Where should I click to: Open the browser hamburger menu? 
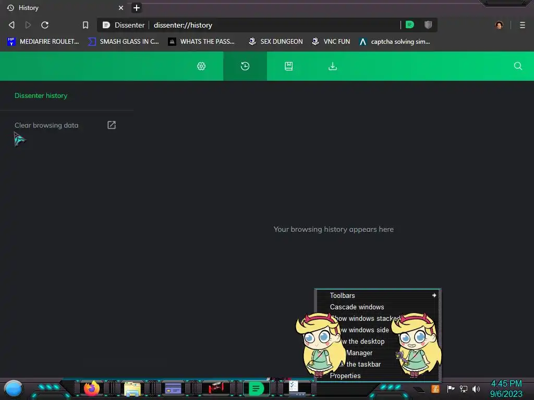pyautogui.click(x=523, y=25)
